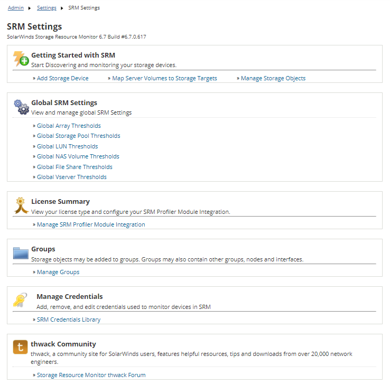
Task: Open Map Server Volumes to Storage Targets
Action: coord(164,78)
